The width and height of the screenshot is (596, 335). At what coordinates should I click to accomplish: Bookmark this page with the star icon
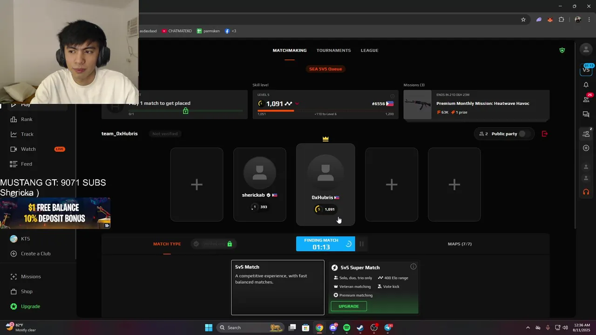pyautogui.click(x=523, y=20)
